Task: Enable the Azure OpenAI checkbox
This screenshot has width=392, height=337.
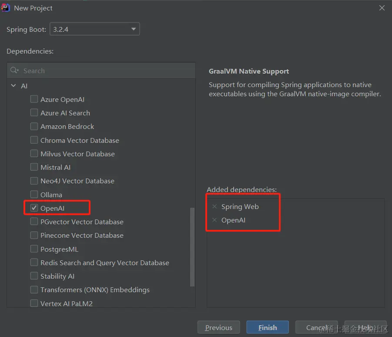Action: [x=34, y=99]
